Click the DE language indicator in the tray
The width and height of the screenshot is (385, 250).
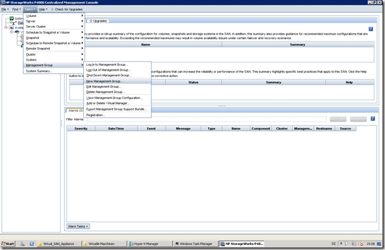pyautogui.click(x=333, y=244)
